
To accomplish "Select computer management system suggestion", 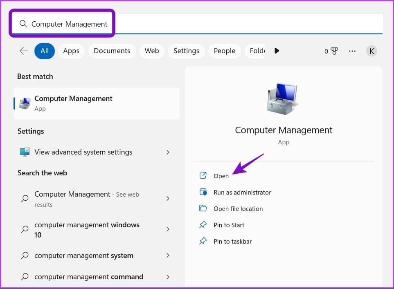I will 97,255.
